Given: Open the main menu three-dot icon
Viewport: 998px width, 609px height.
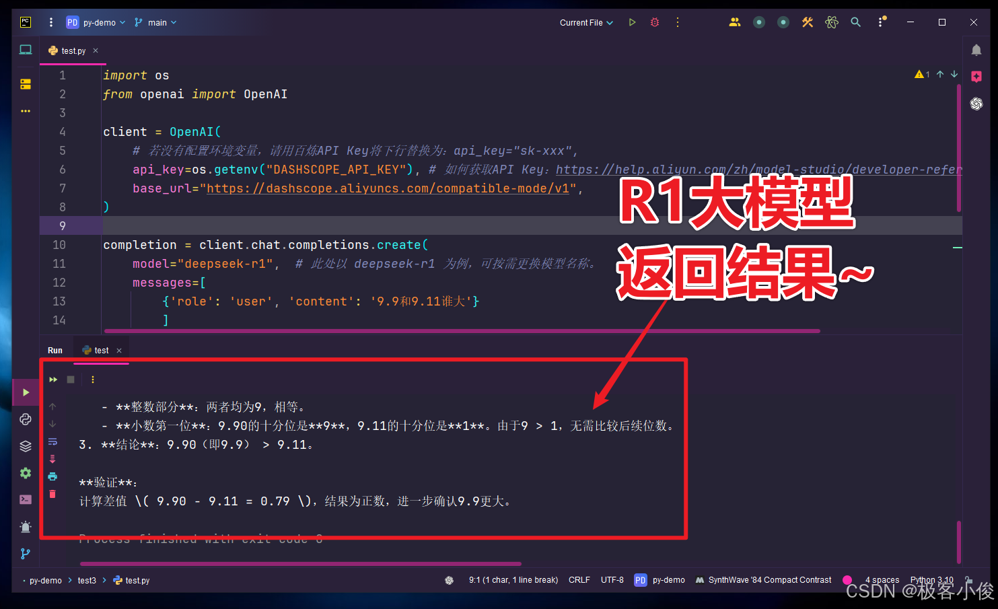Looking at the screenshot, I should (x=51, y=22).
